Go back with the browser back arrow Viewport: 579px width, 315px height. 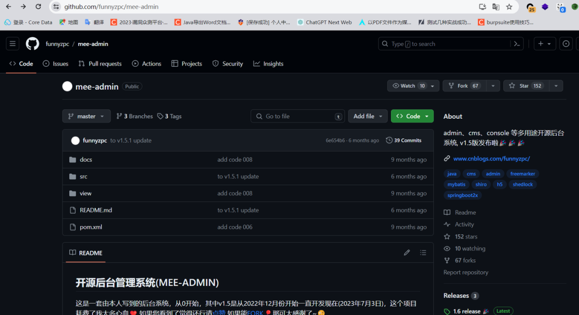coord(9,6)
